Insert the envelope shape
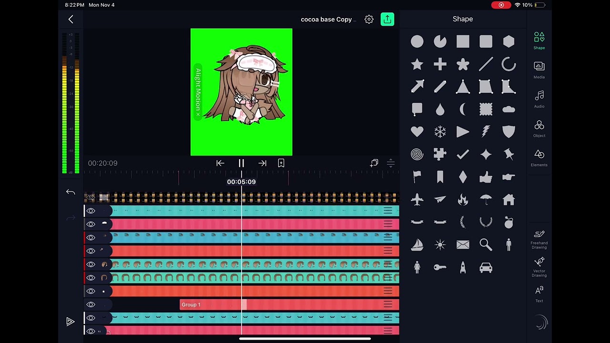This screenshot has width=610, height=343. point(463,245)
